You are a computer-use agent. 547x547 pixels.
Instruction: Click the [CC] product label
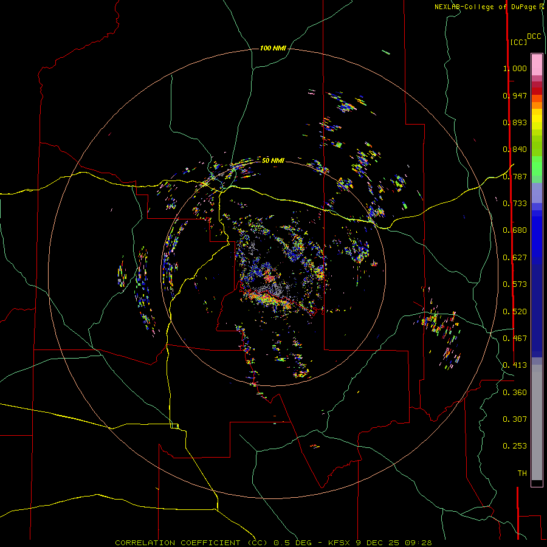pos(518,42)
